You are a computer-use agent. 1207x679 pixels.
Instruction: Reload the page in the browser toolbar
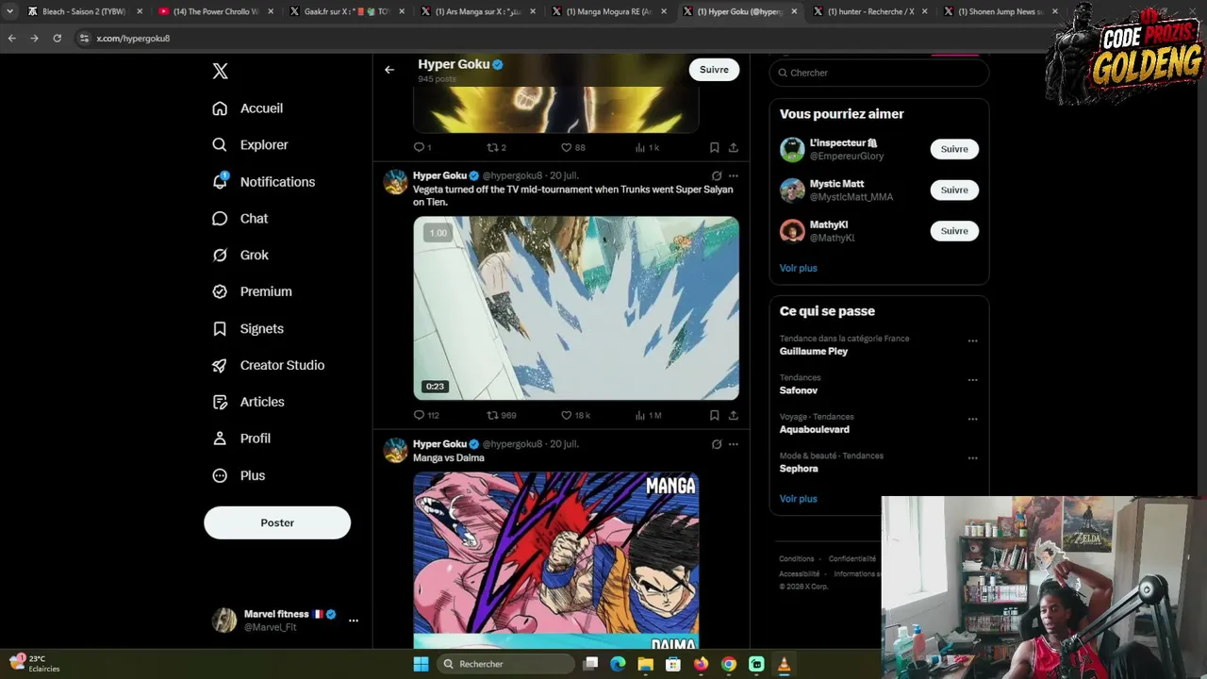pos(57,39)
